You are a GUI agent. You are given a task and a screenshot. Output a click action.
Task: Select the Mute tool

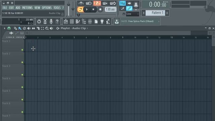(x=29, y=28)
